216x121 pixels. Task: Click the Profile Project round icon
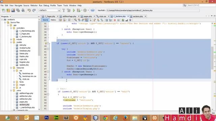coord(85,10)
